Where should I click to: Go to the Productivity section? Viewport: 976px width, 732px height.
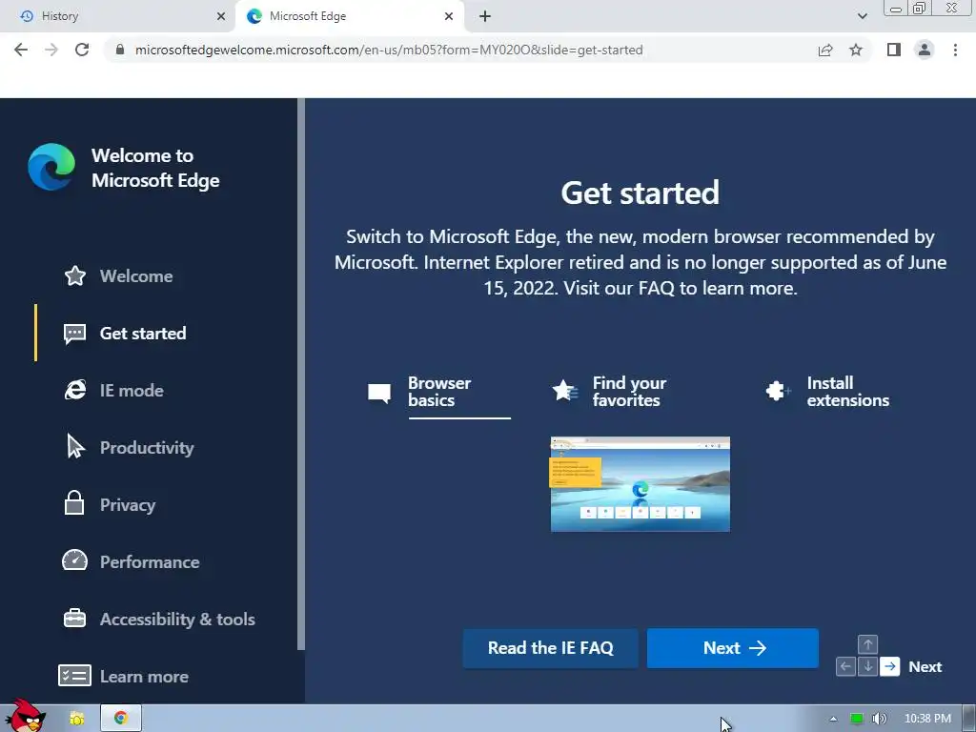tap(147, 448)
